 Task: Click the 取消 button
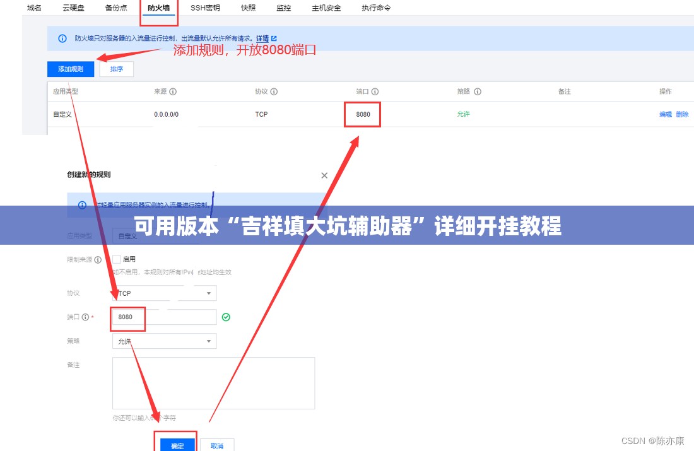[217, 445]
